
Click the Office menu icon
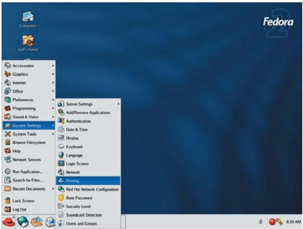point(8,91)
